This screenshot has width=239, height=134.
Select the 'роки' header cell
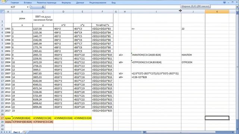click(x=22, y=18)
